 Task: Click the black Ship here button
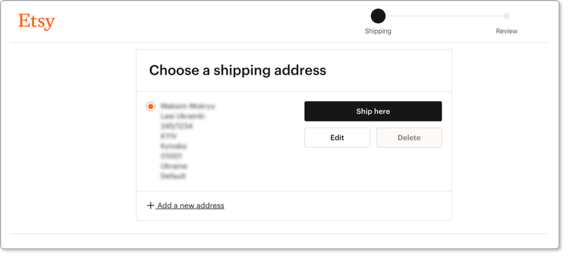373,111
